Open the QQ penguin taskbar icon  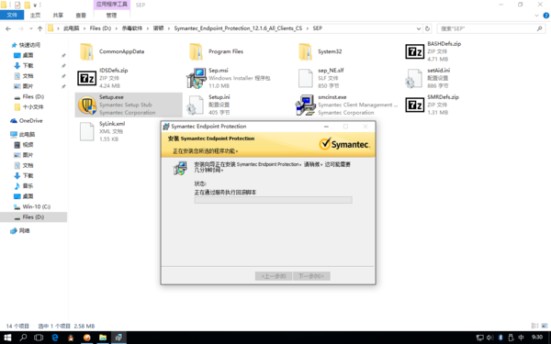click(x=71, y=338)
